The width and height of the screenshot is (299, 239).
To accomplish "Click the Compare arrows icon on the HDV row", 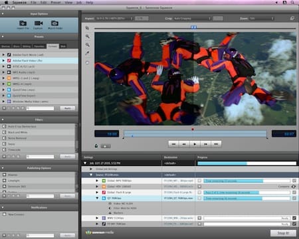I will [x=294, y=187].
